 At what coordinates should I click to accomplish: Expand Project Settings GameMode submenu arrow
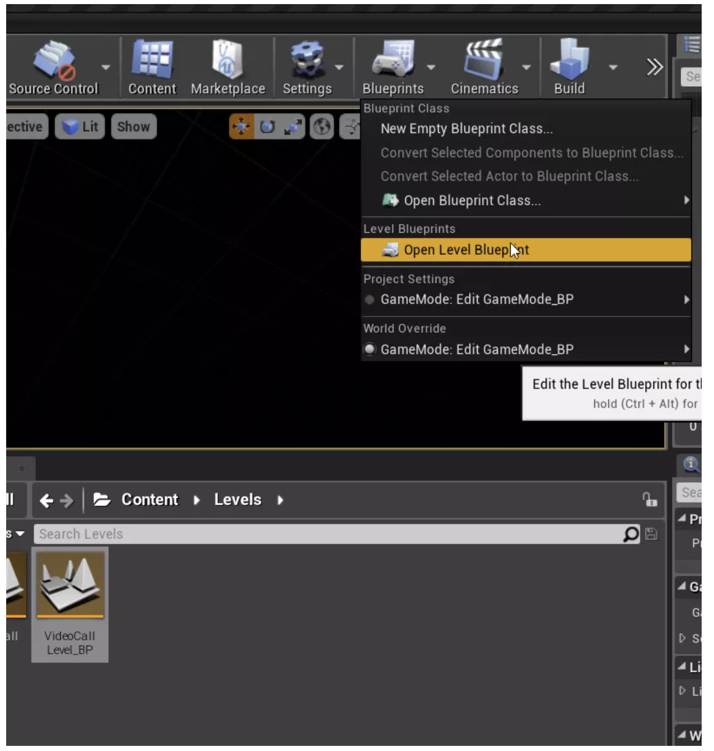[x=686, y=299]
